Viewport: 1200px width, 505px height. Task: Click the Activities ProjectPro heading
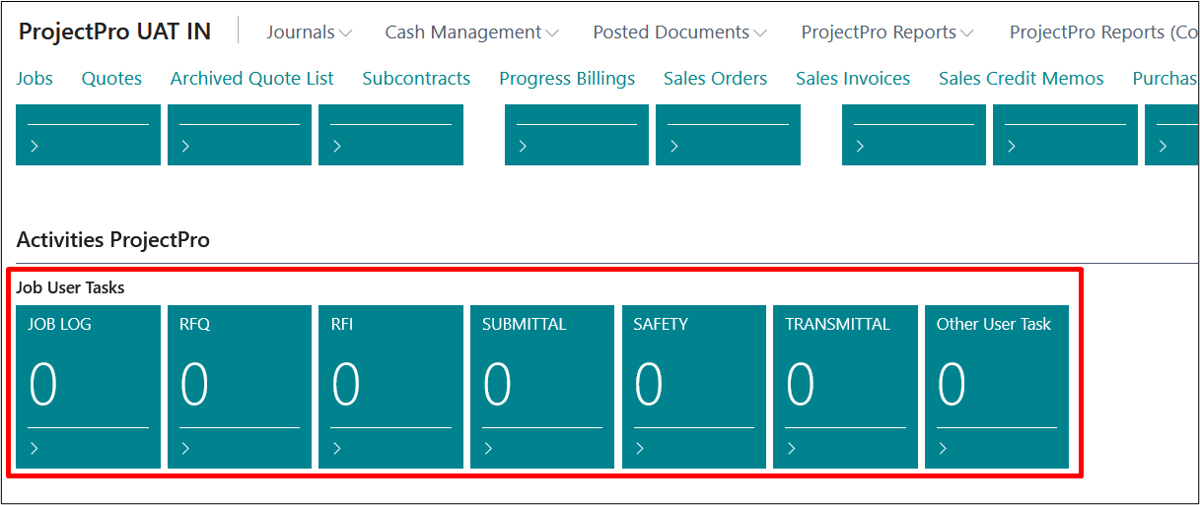(113, 240)
